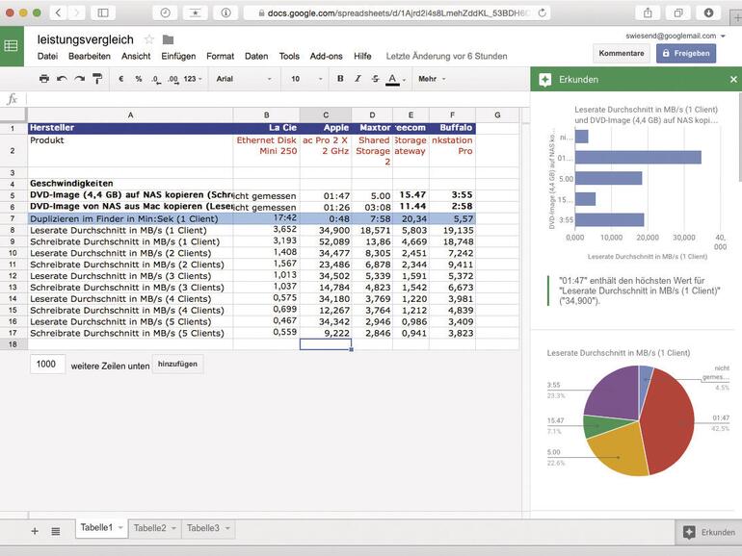Expand the Mehr toolbar options

[432, 79]
